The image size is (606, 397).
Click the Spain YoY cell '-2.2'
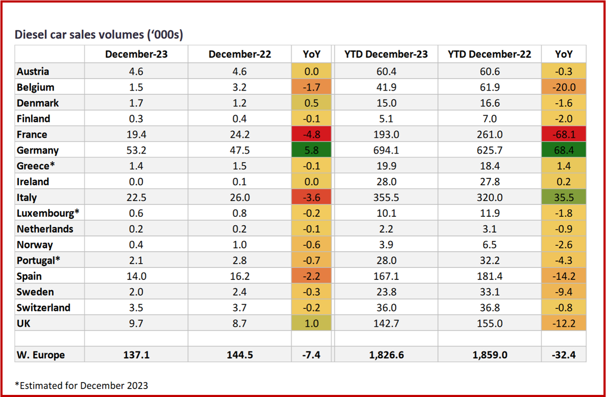tap(312, 276)
